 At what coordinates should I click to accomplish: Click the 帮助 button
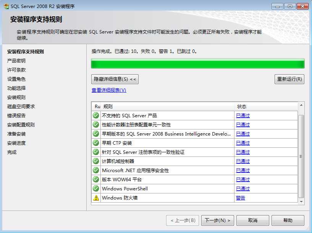pyautogui.click(x=288, y=220)
